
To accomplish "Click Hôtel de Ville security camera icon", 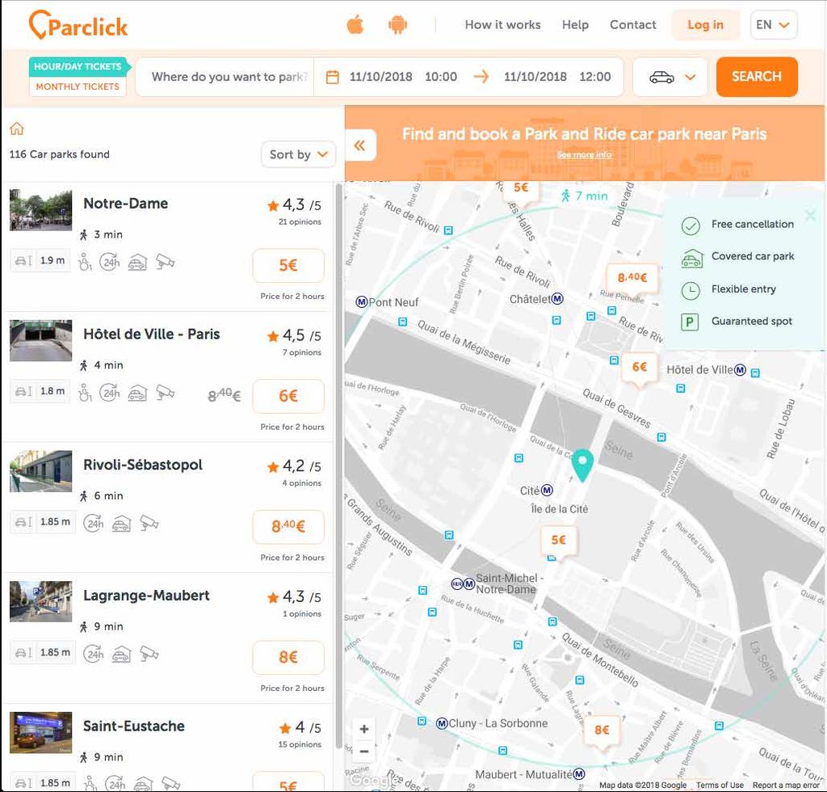I will [165, 393].
